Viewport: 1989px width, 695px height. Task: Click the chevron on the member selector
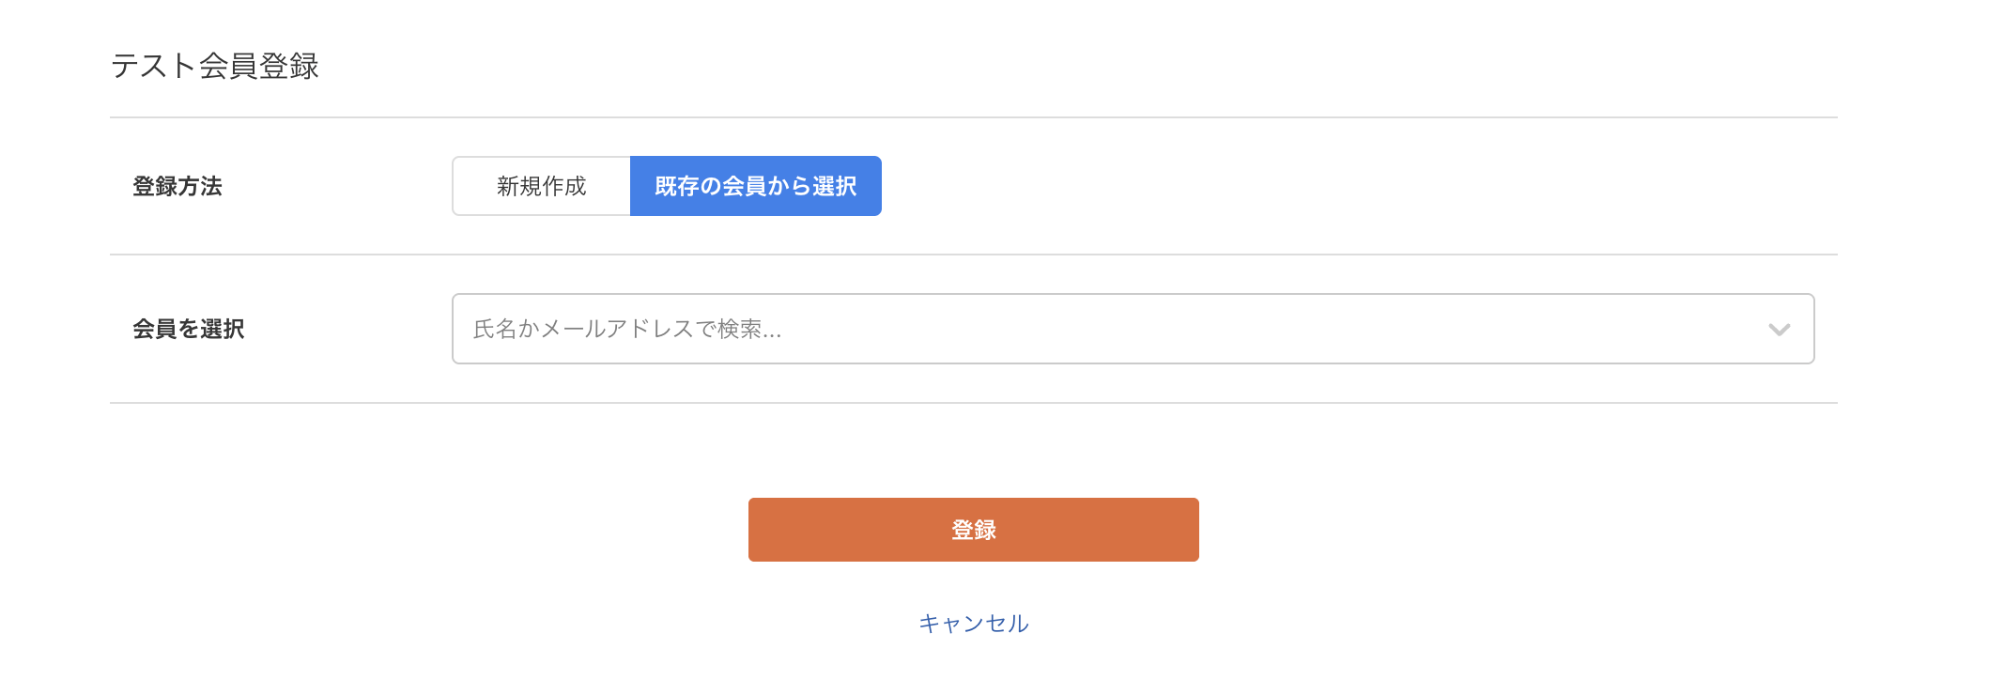(1778, 329)
